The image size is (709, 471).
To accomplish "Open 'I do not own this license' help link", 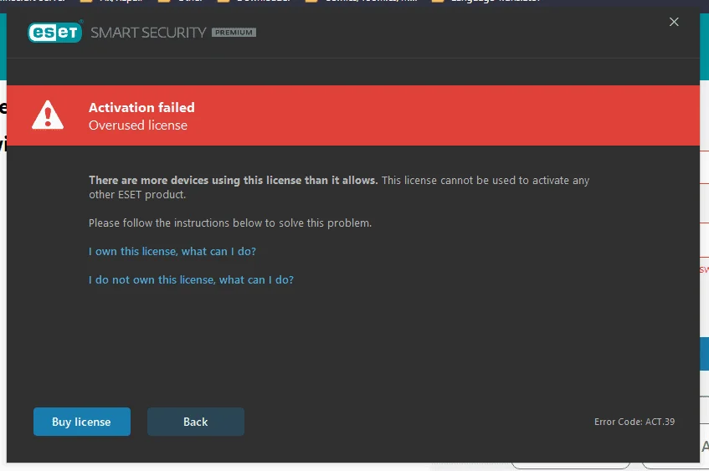I will 191,279.
